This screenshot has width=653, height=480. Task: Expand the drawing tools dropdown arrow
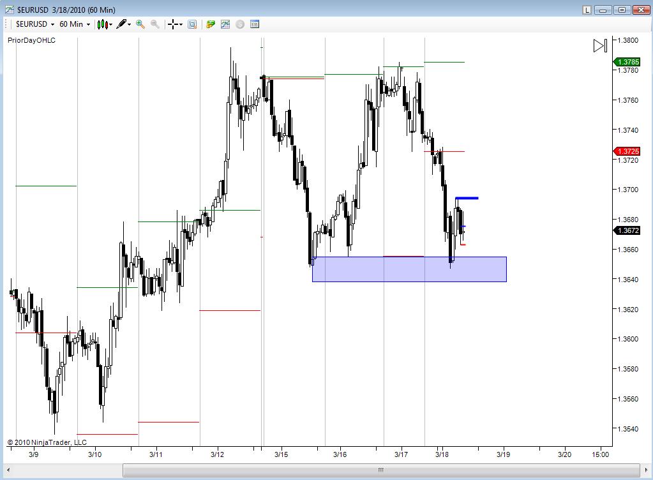click(129, 24)
